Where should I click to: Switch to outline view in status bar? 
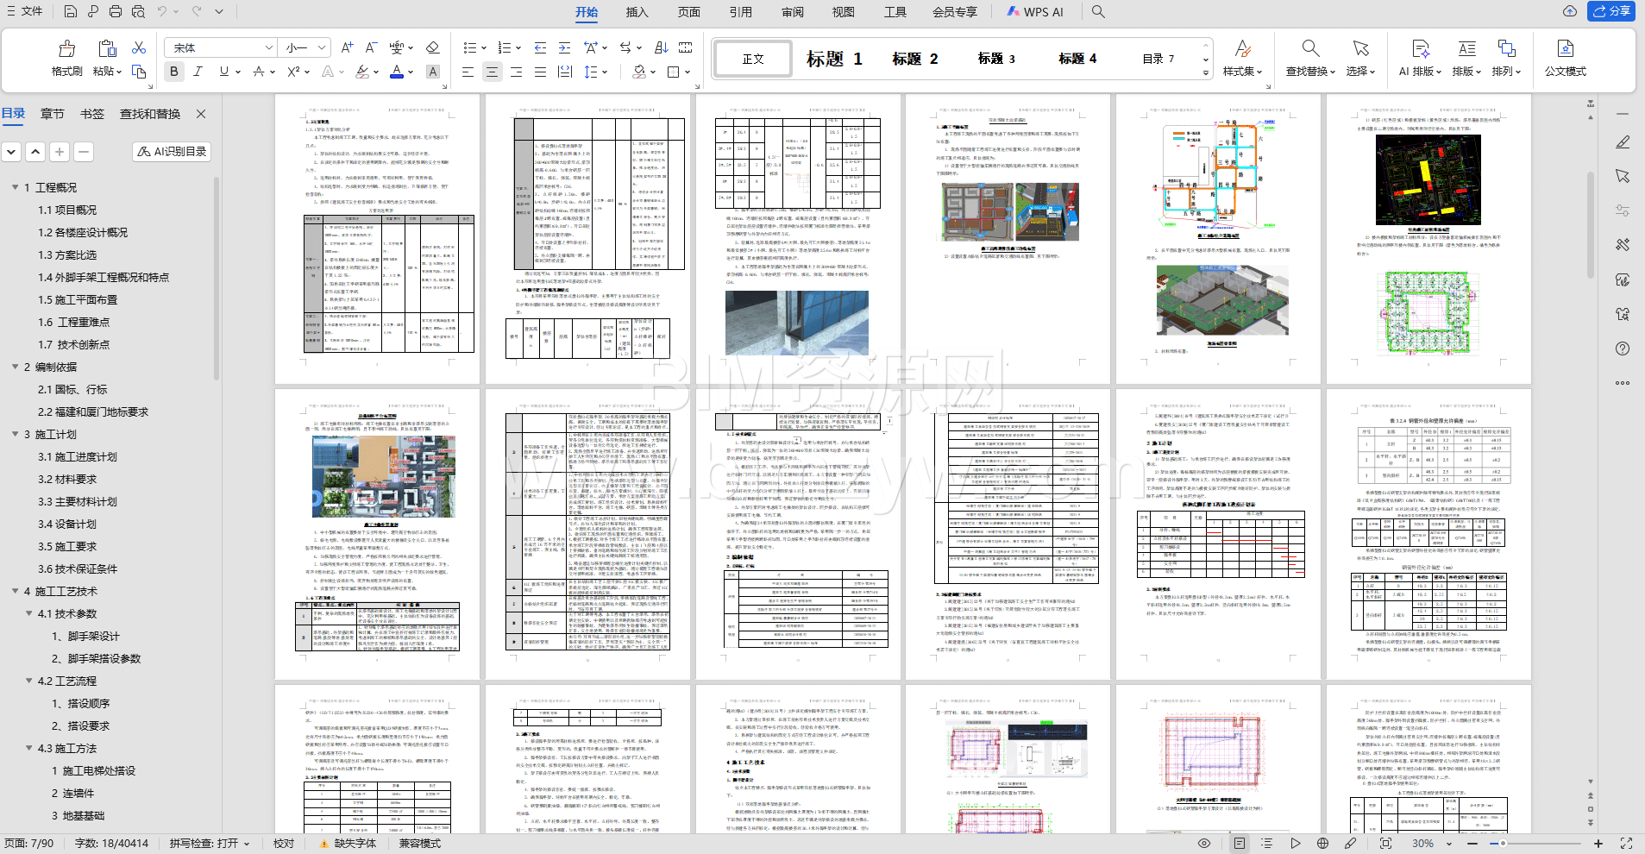pos(1265,843)
